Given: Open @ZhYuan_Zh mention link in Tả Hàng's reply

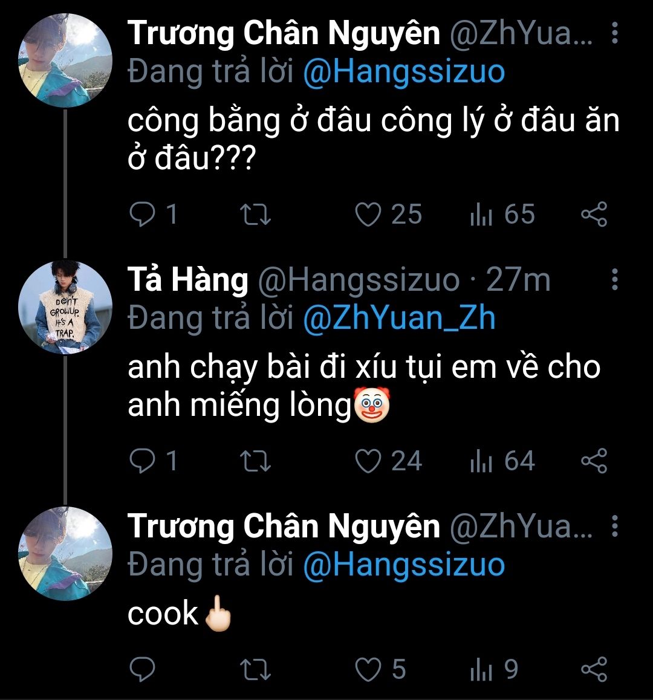Looking at the screenshot, I should (x=399, y=319).
